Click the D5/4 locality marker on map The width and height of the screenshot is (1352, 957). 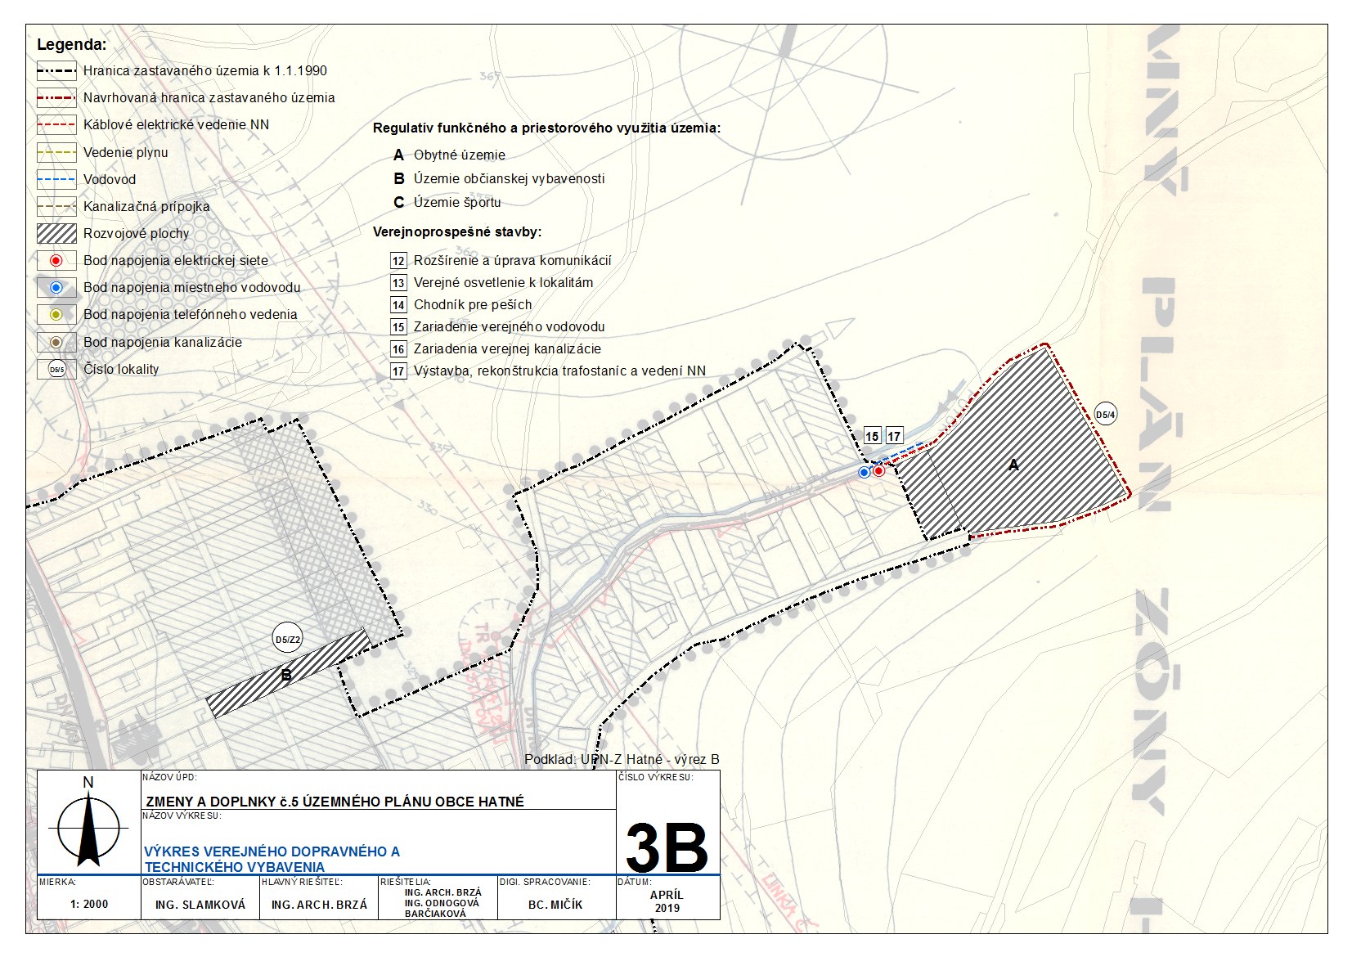point(1105,415)
